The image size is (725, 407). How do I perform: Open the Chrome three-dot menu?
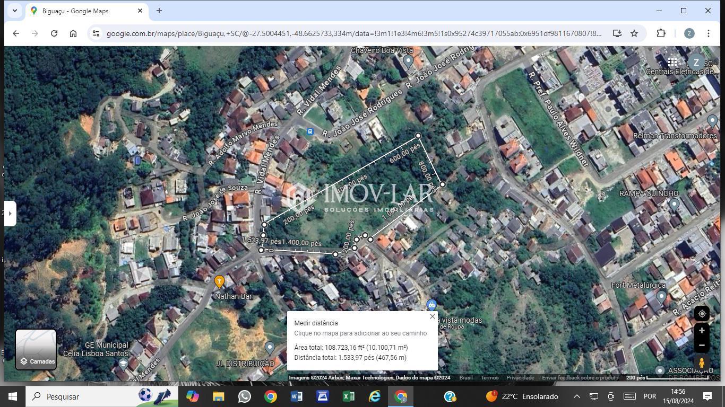point(708,33)
